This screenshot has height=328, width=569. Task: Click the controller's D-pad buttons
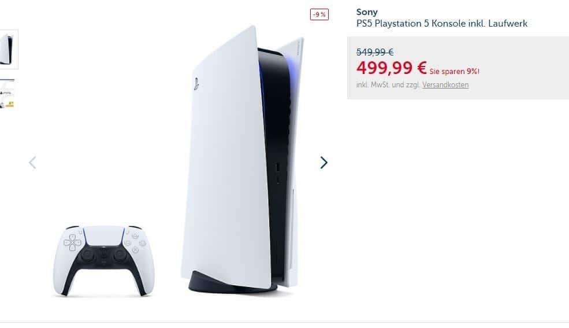73,242
